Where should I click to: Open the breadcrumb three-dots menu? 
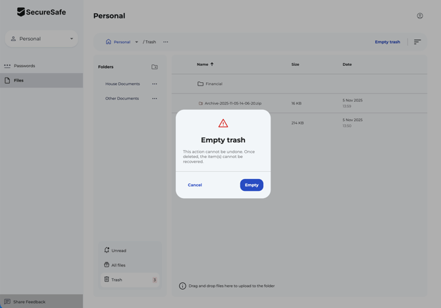166,42
